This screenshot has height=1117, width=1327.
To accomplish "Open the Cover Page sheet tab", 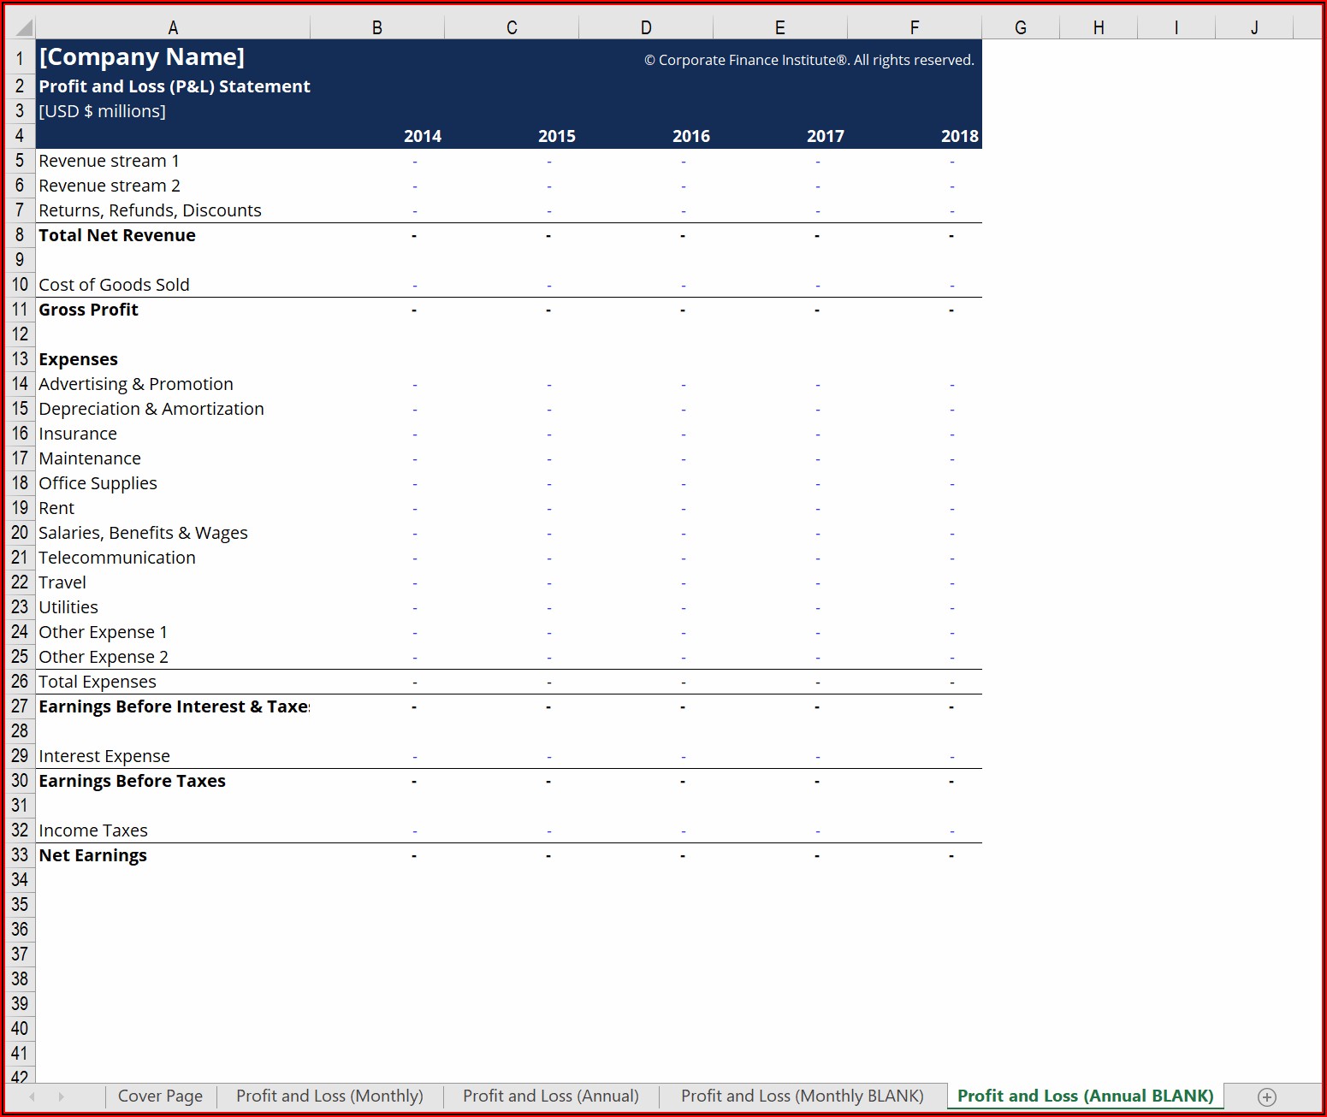I will coord(160,1096).
